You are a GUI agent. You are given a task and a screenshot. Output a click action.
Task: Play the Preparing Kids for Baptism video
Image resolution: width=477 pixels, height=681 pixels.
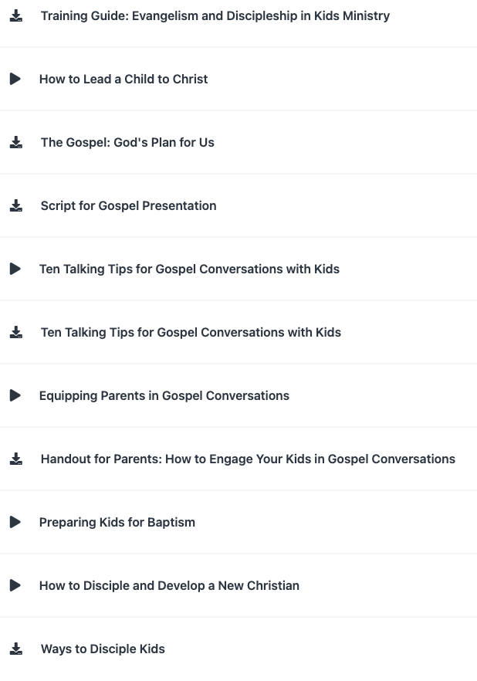[x=15, y=521]
